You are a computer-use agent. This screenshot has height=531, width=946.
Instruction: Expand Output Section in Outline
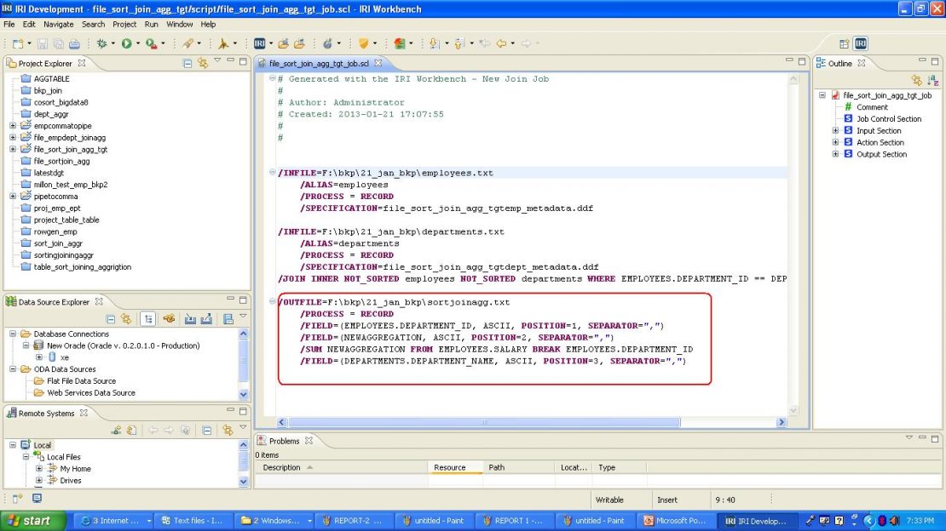[x=835, y=154]
